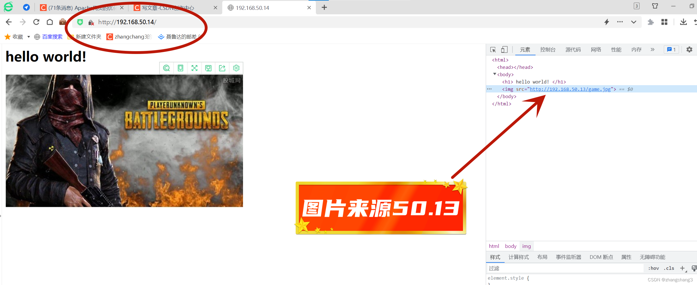Select body in the breadcrumb bar
This screenshot has width=697, height=285.
click(x=511, y=246)
